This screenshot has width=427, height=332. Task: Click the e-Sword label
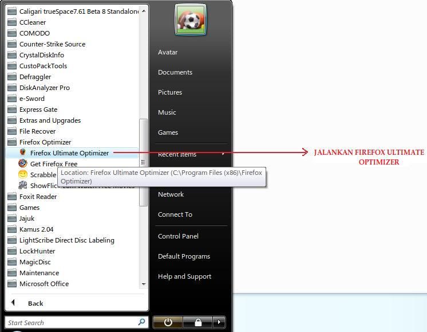32,99
